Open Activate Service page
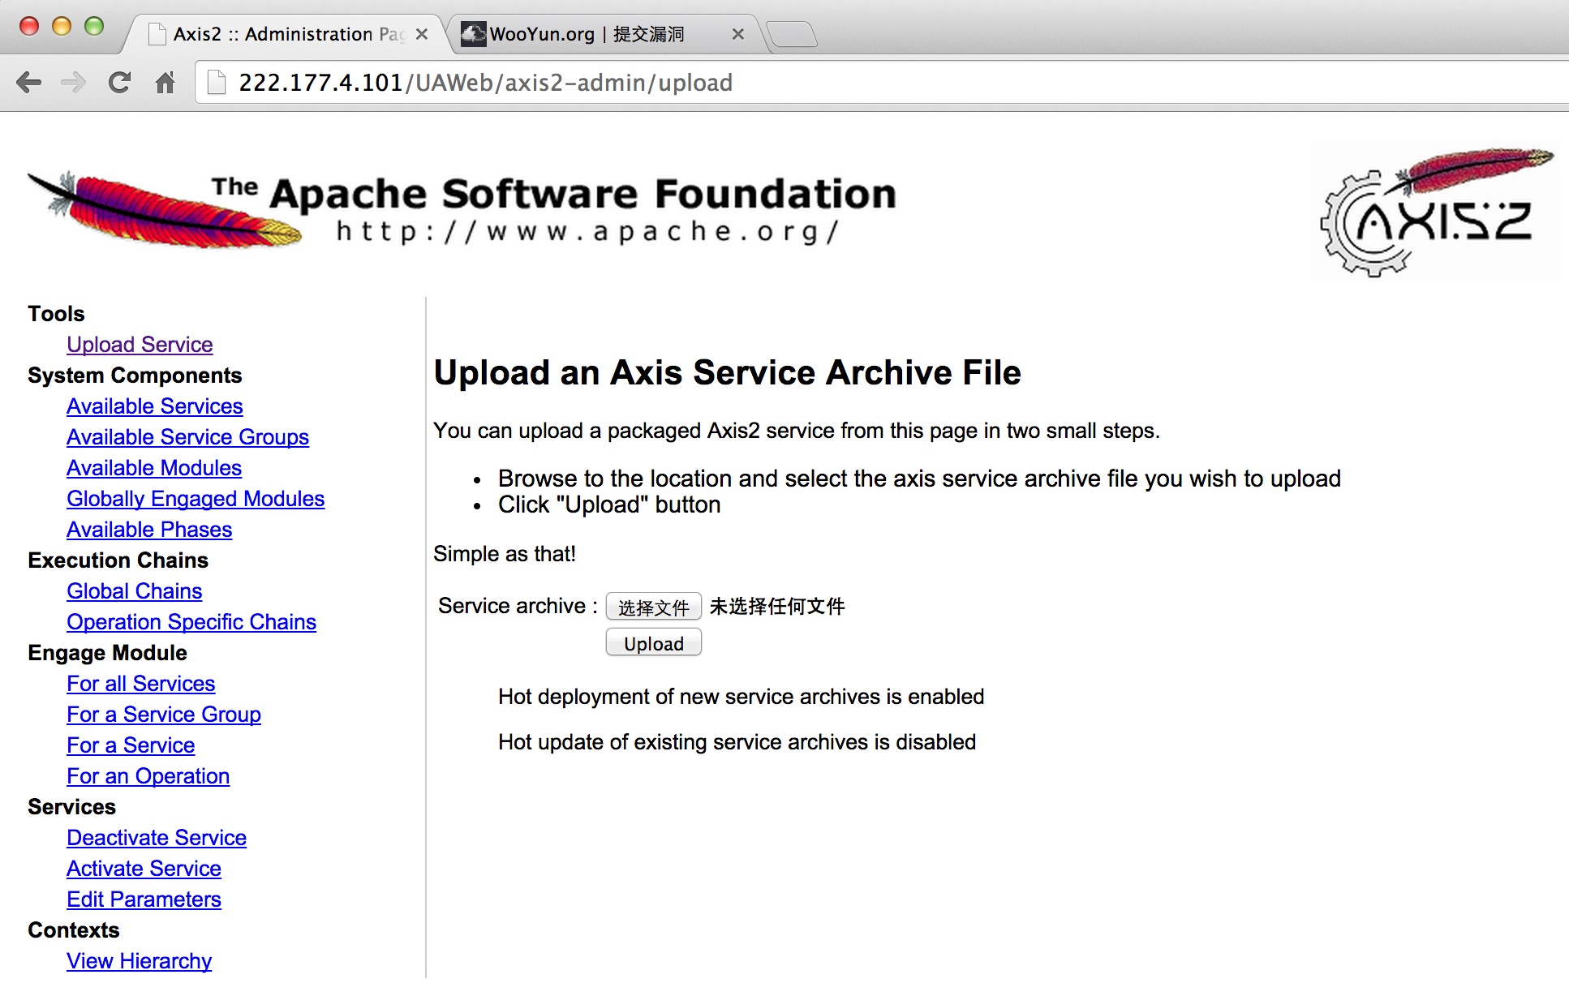This screenshot has height=996, width=1569. (144, 869)
